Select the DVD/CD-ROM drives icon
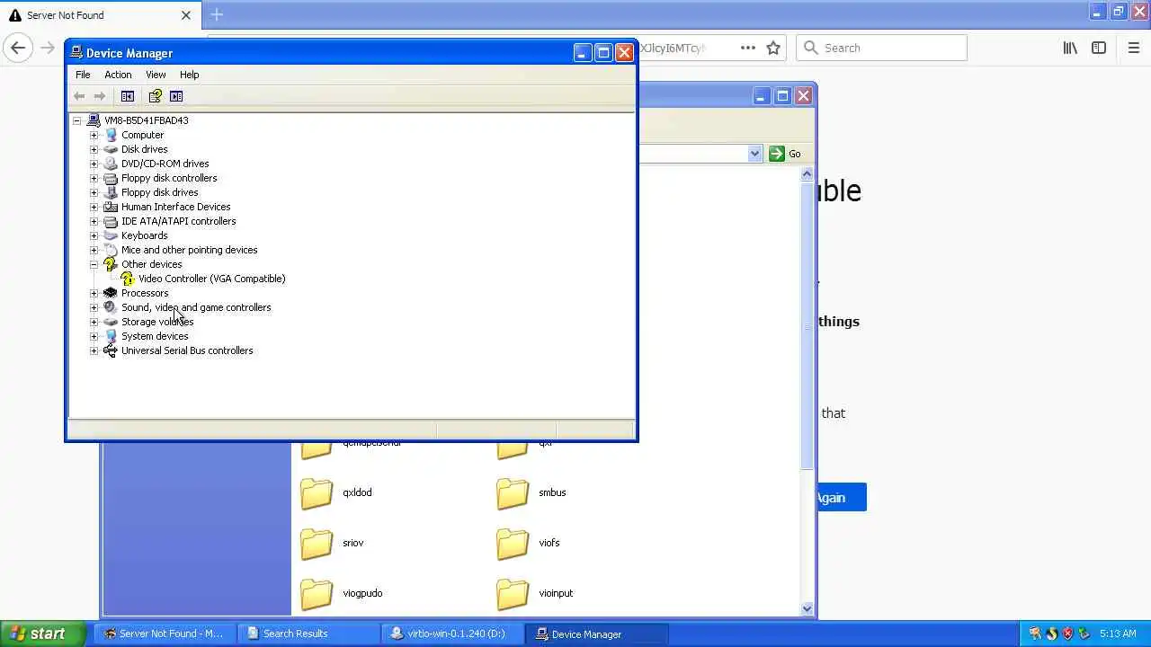This screenshot has height=647, width=1151. [x=111, y=164]
